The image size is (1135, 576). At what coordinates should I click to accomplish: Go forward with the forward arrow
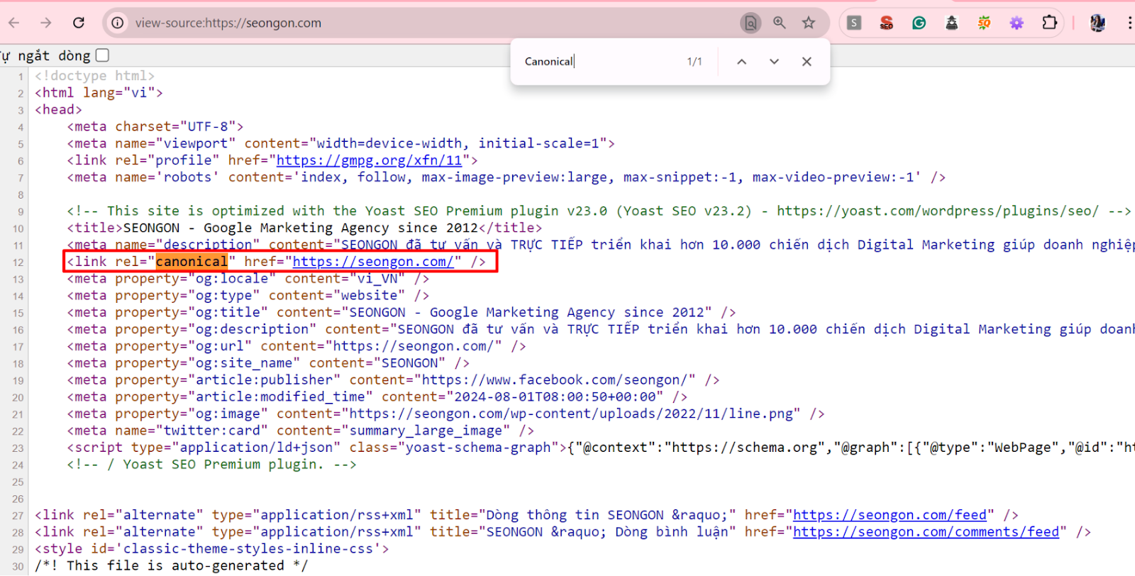(x=46, y=23)
